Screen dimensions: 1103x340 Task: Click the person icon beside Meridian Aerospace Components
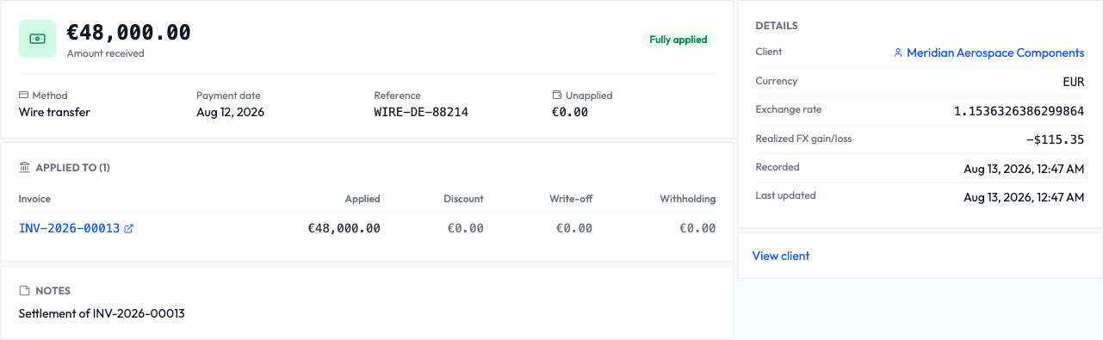tap(898, 53)
